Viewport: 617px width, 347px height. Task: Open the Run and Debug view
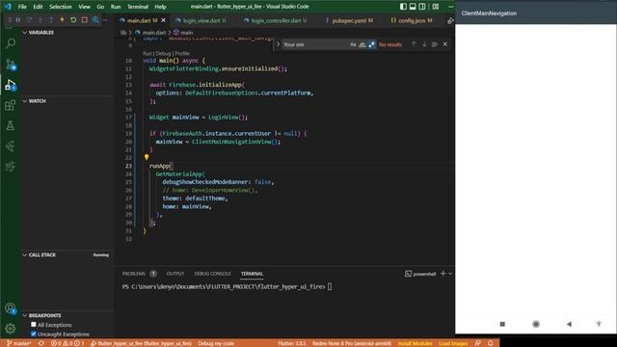11,85
